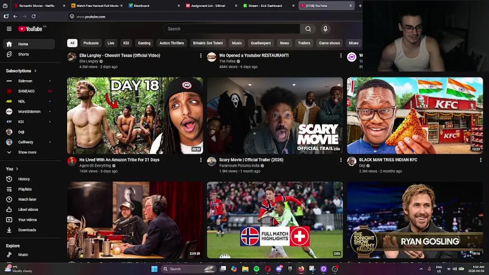Play the Day 18 Amazon tribe thumbnail
This screenshot has width=489, height=275.
coord(135,115)
